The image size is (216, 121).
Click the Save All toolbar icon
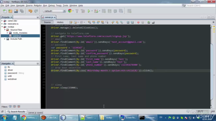pos(22,11)
